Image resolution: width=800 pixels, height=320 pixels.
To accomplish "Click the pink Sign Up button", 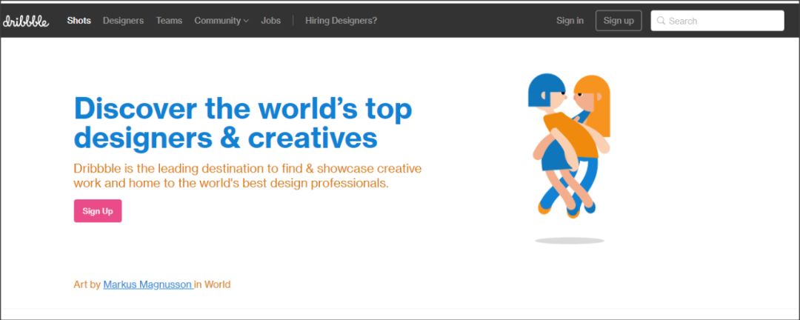I will click(x=98, y=211).
